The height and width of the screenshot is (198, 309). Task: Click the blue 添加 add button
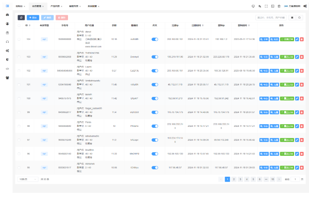(x=33, y=18)
